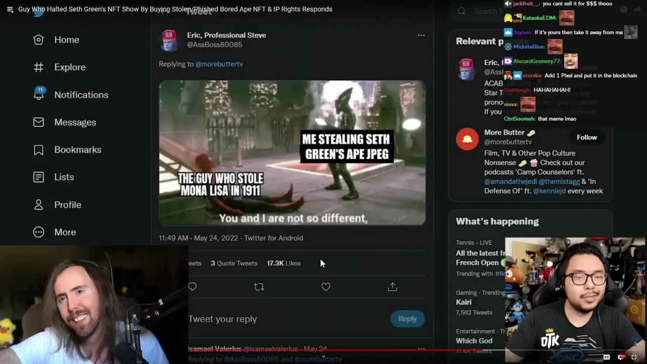Follow the @morebuttertv reply-to link

coord(219,64)
